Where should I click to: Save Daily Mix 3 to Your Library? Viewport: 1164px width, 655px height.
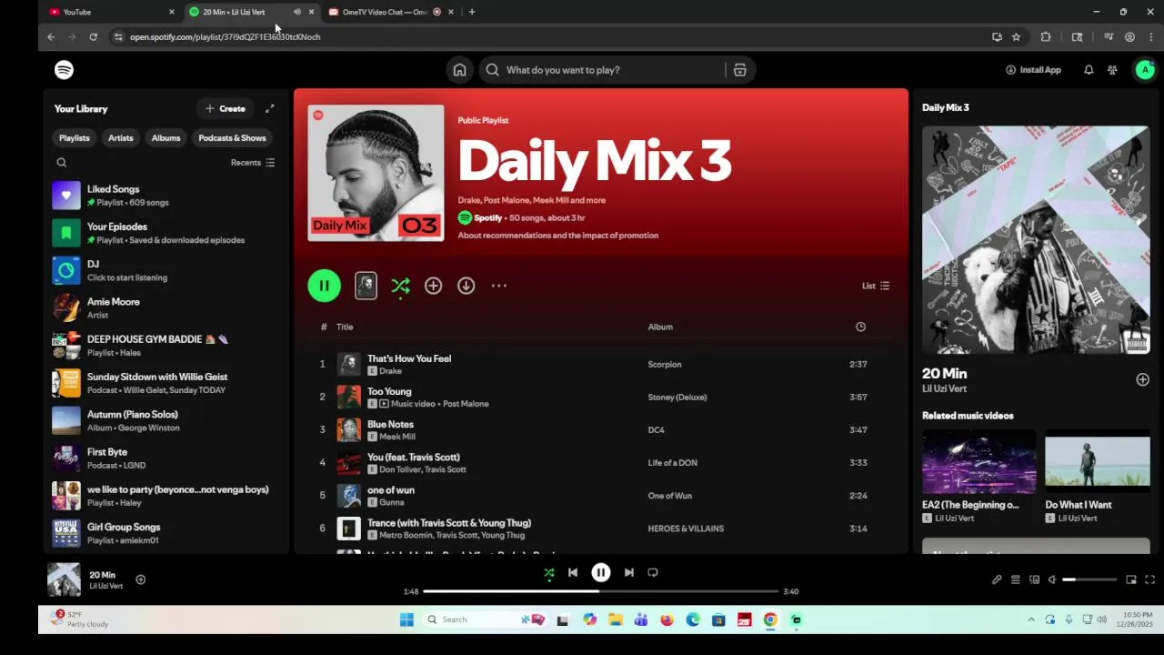[433, 286]
